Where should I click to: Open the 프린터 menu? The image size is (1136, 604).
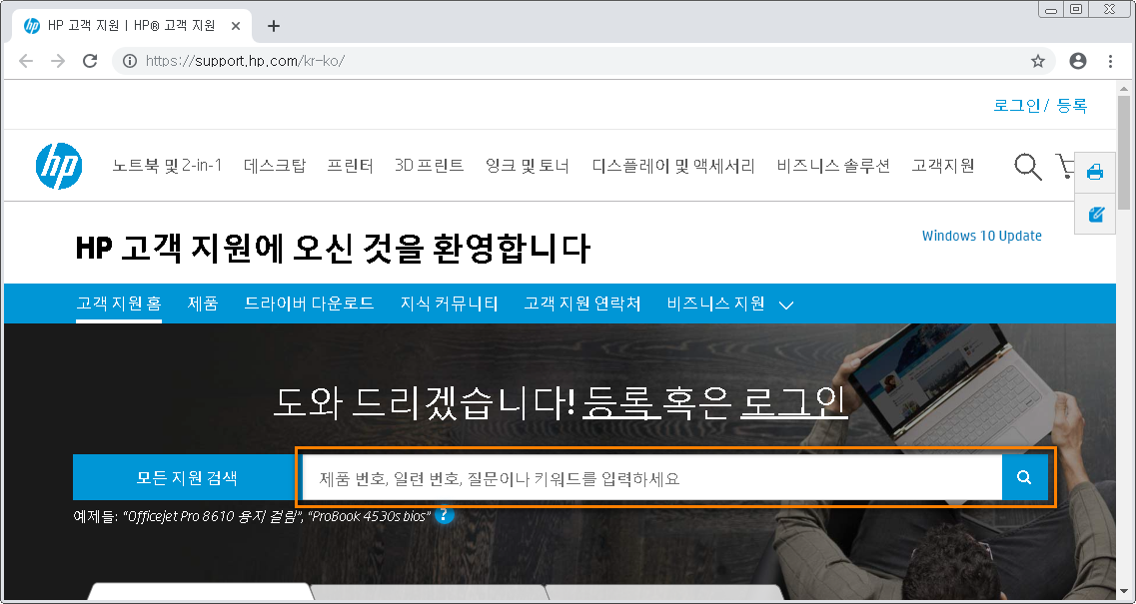pos(350,166)
